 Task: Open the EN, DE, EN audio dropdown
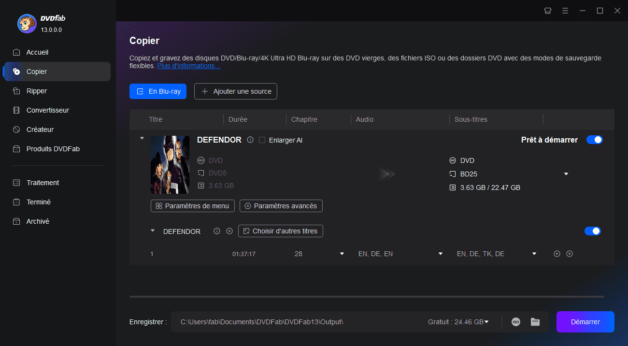click(x=441, y=254)
